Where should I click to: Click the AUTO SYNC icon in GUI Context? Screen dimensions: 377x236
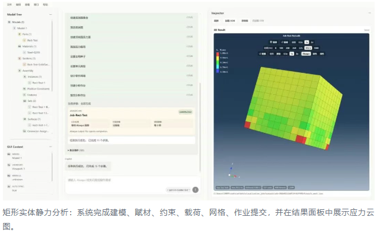(9, 187)
